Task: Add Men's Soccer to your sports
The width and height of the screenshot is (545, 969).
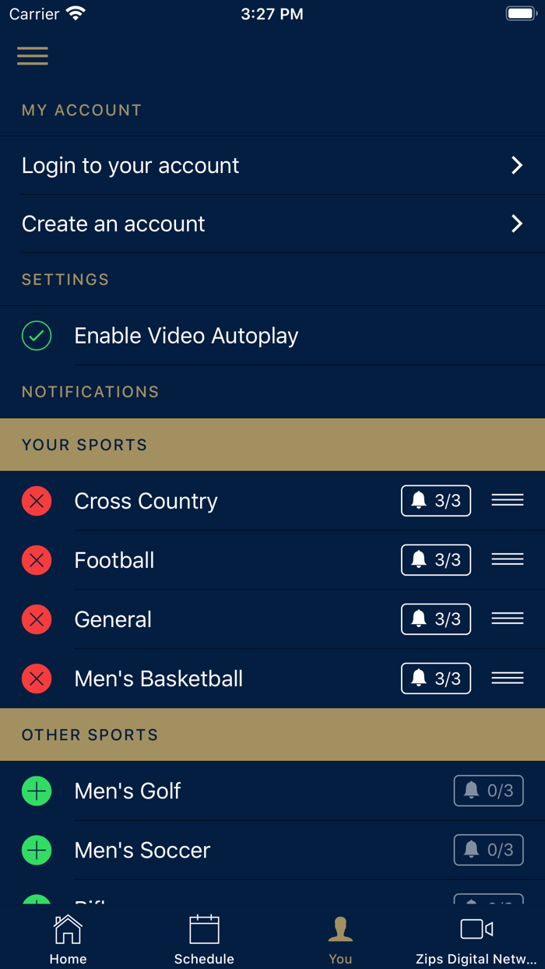Action: (x=37, y=850)
